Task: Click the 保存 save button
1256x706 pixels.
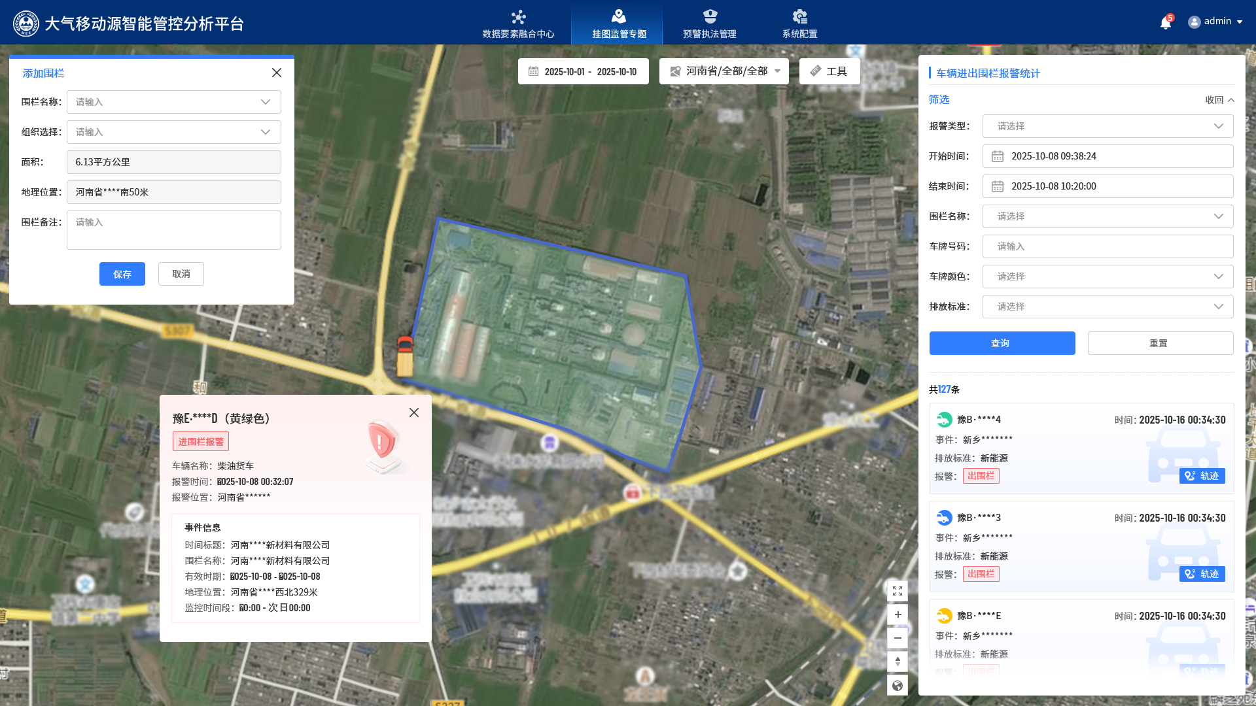Action: tap(122, 275)
